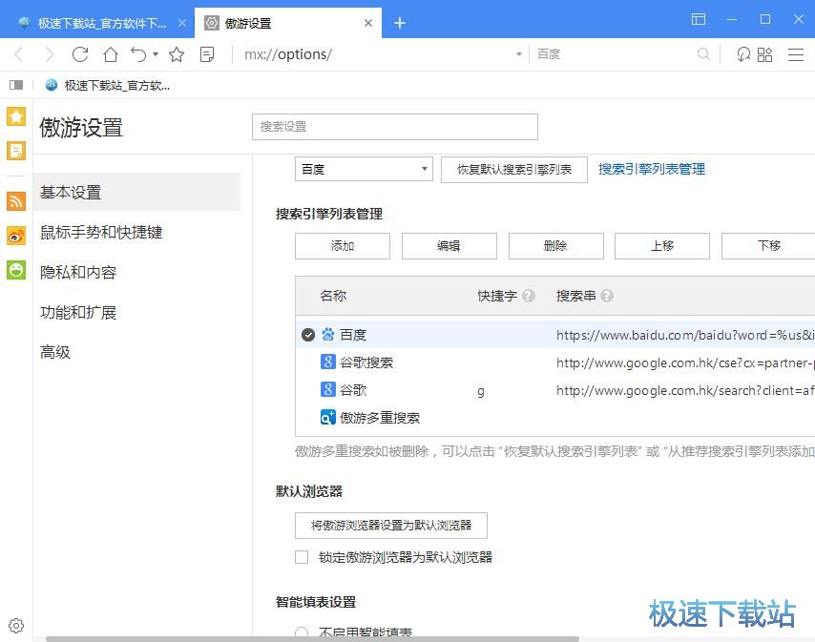Open the extensions grid icon

765,54
